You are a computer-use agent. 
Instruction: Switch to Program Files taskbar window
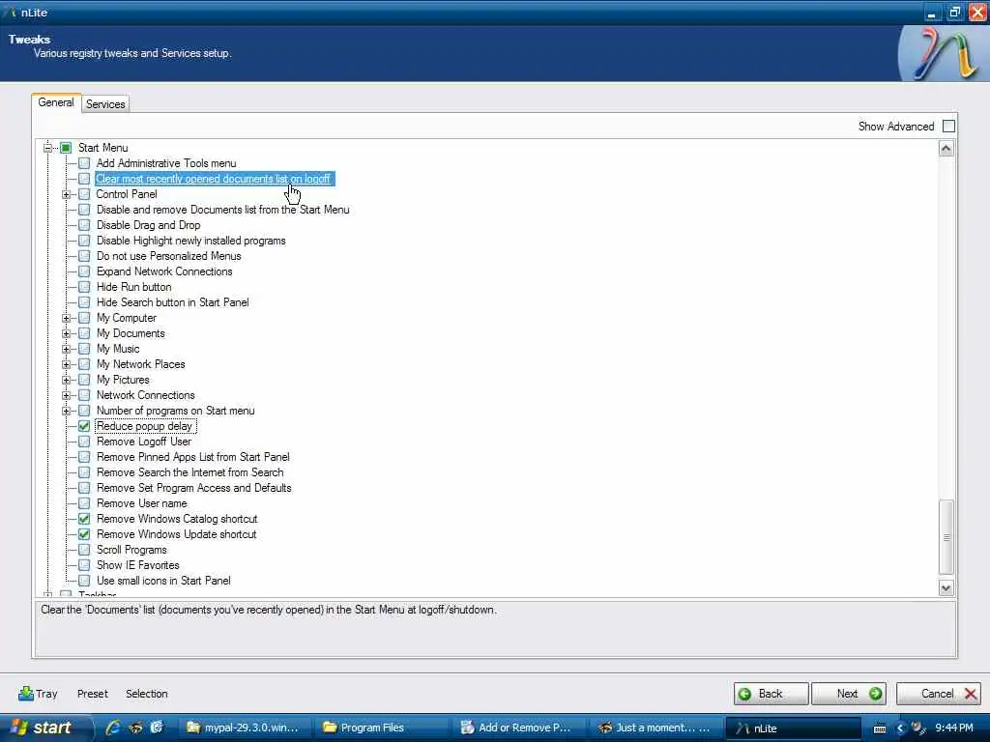pyautogui.click(x=378, y=728)
